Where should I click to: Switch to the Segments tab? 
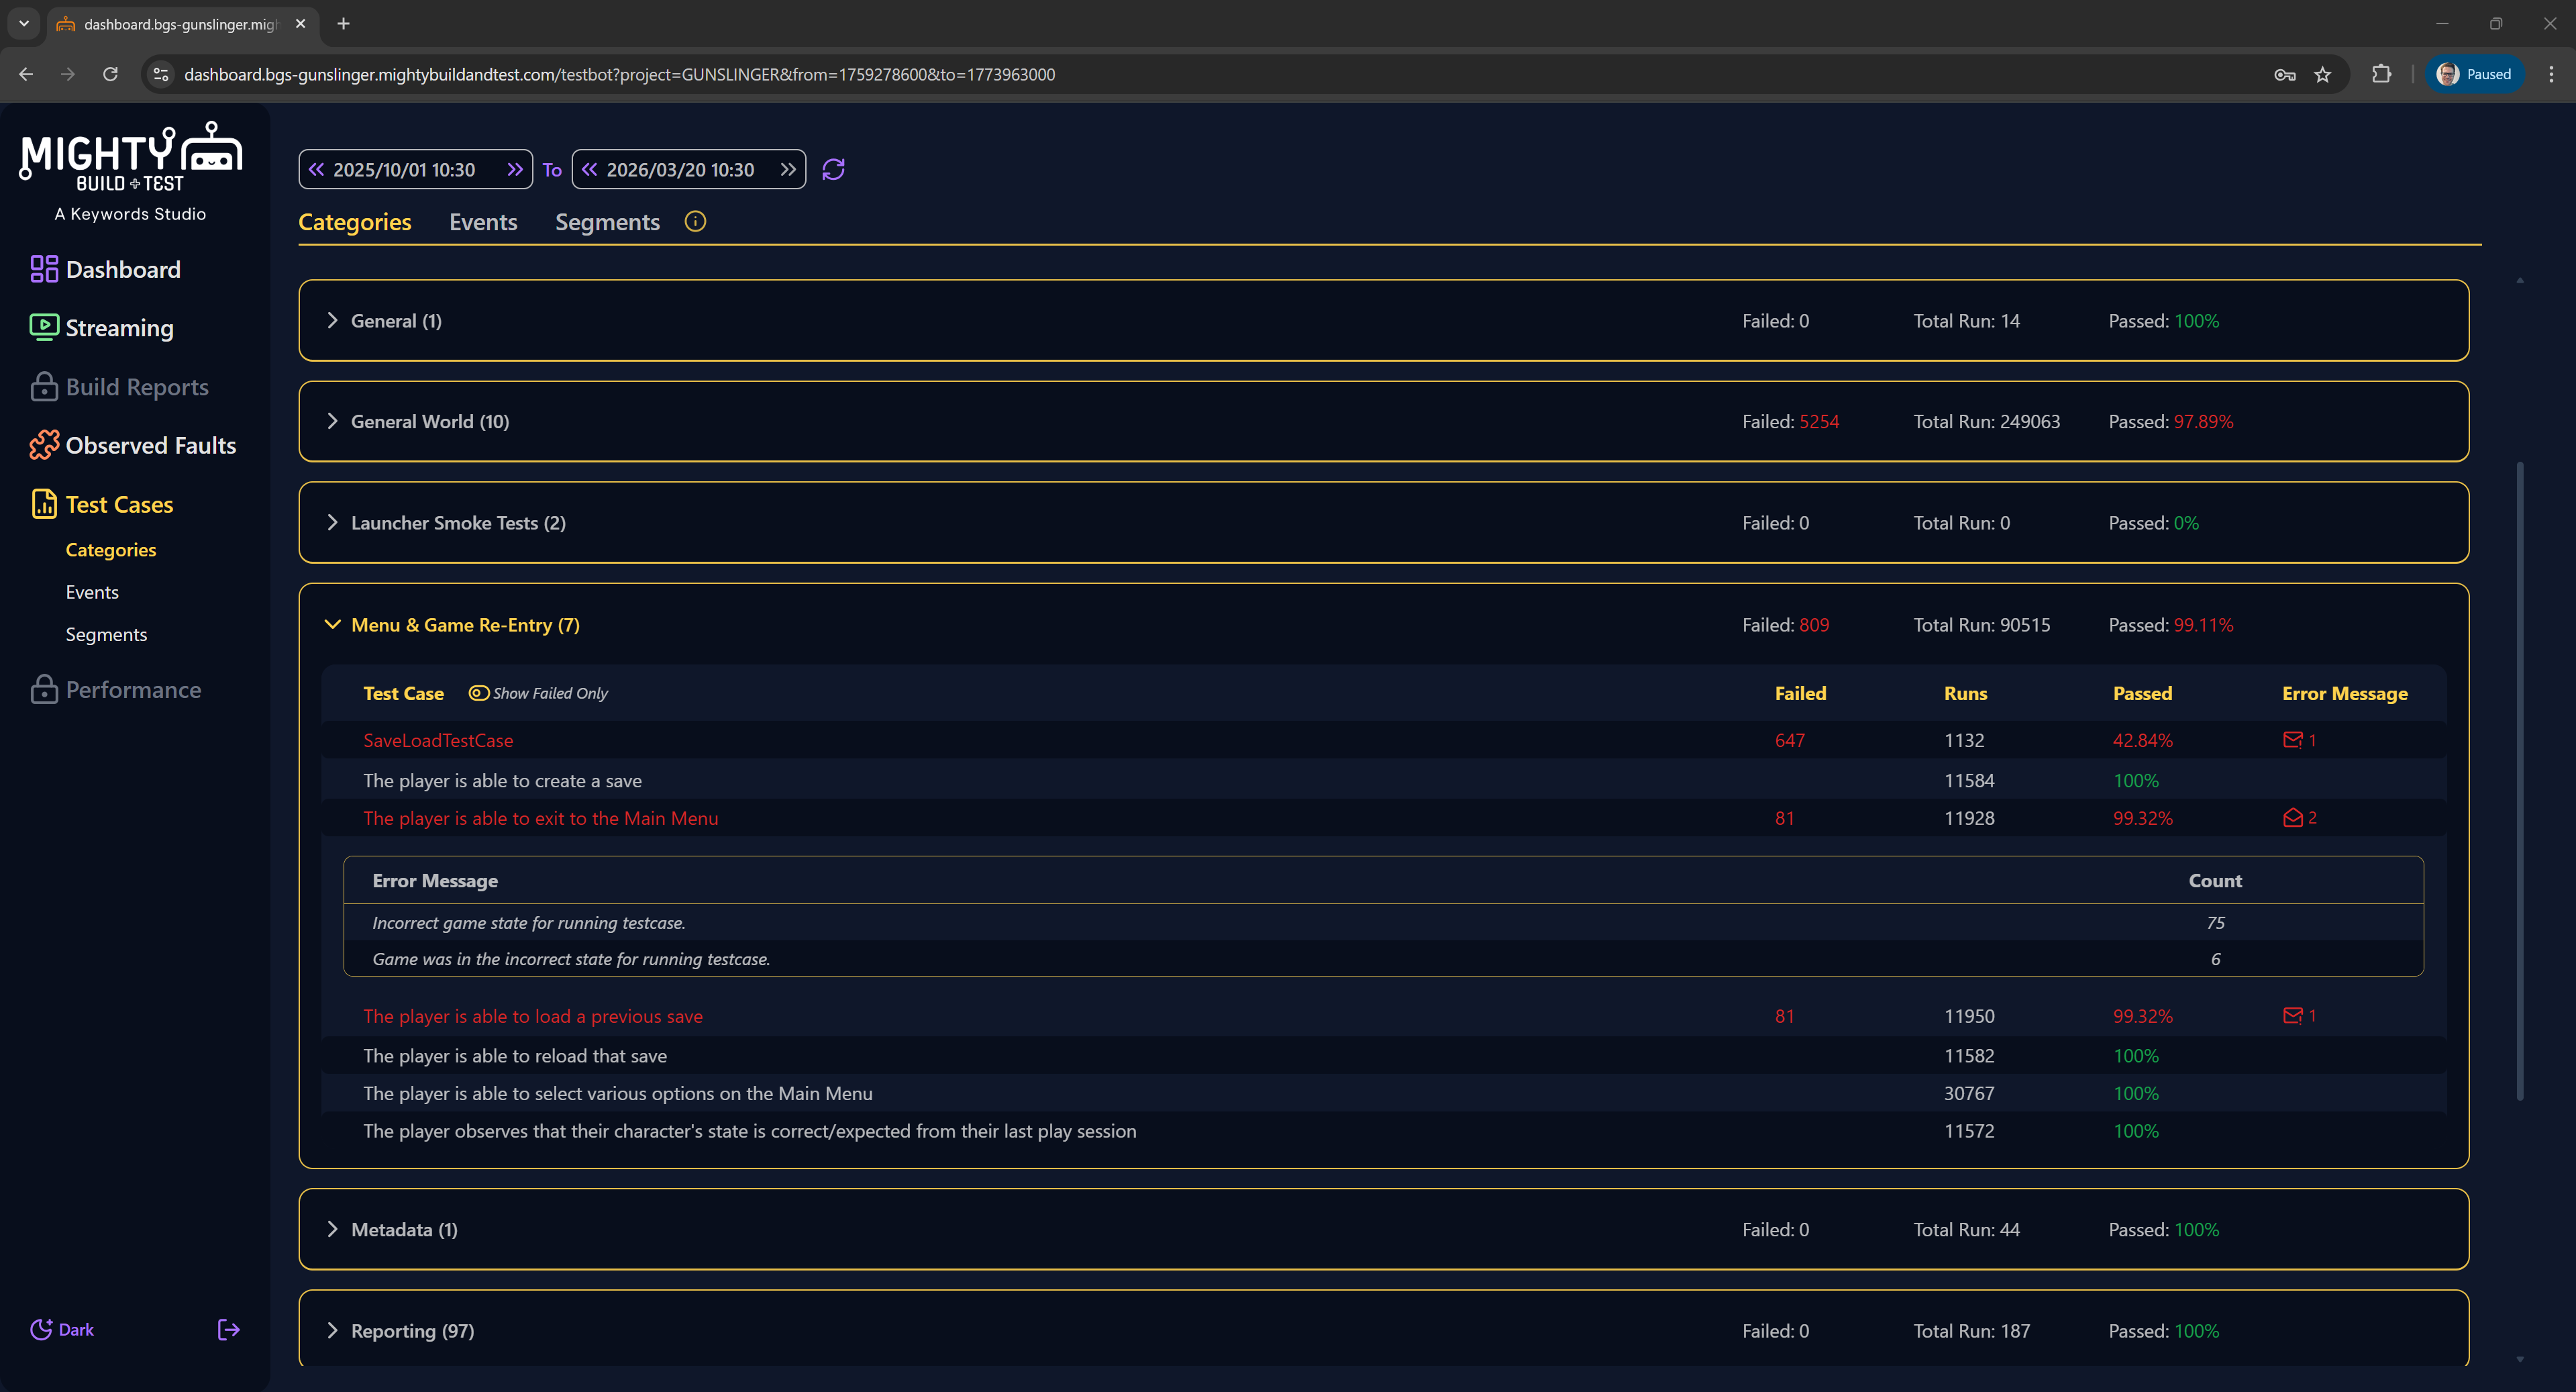[607, 222]
